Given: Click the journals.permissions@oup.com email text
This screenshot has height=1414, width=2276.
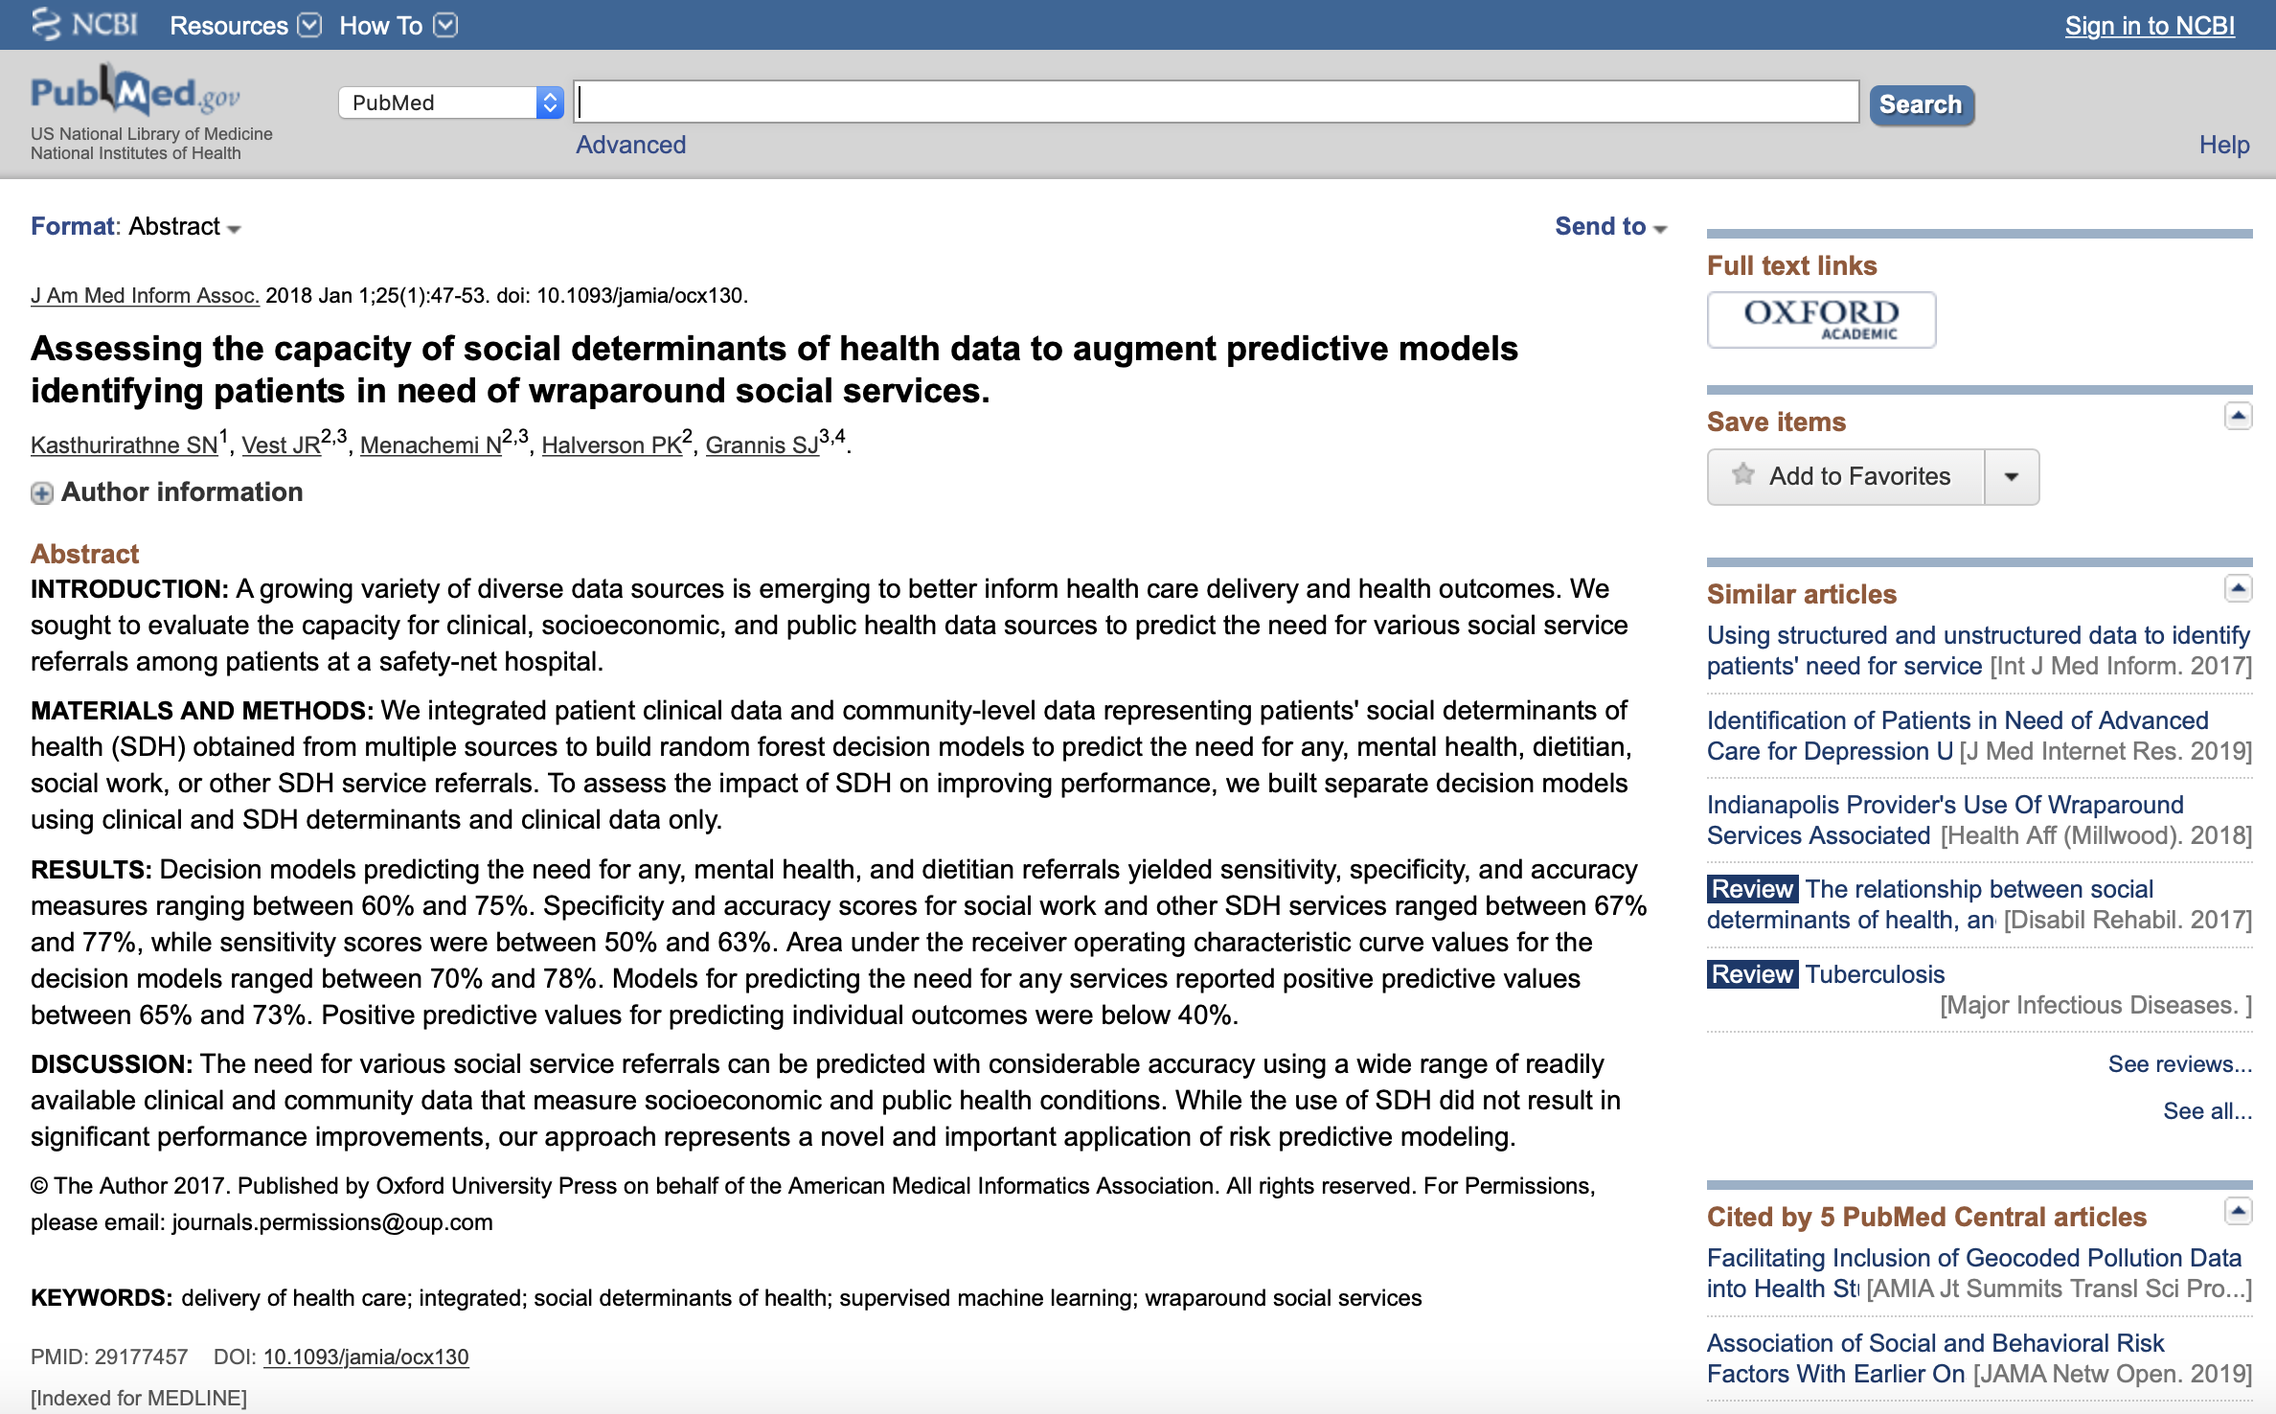Looking at the screenshot, I should pos(332,1222).
